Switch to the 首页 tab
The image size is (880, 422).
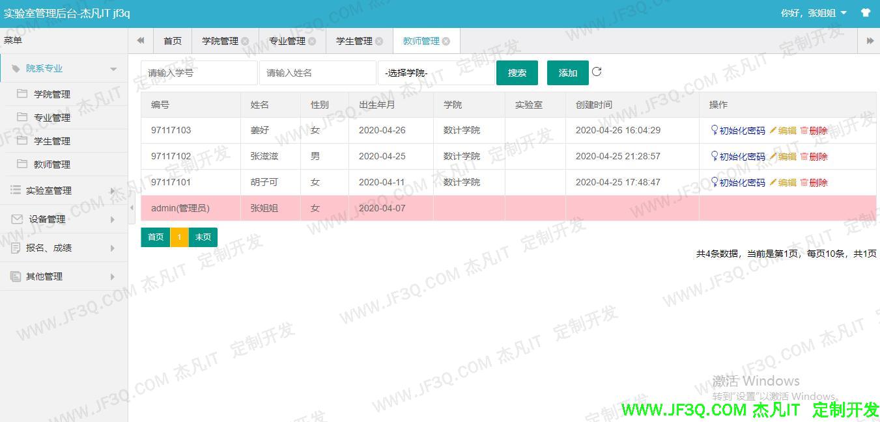click(x=172, y=40)
